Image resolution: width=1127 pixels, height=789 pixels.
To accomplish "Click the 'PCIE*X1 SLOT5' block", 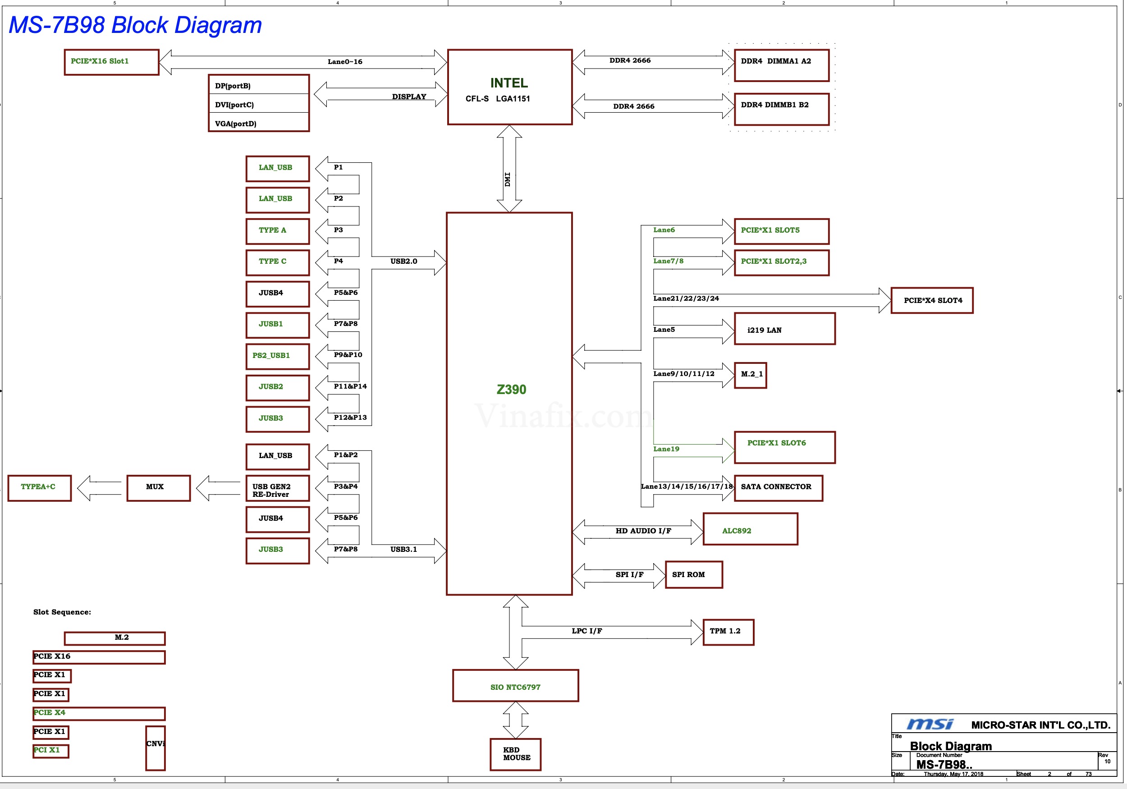I will pyautogui.click(x=781, y=231).
